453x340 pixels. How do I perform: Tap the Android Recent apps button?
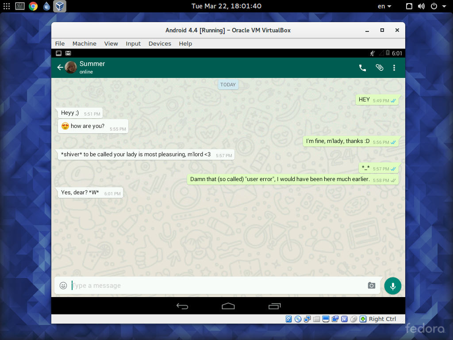click(x=274, y=306)
